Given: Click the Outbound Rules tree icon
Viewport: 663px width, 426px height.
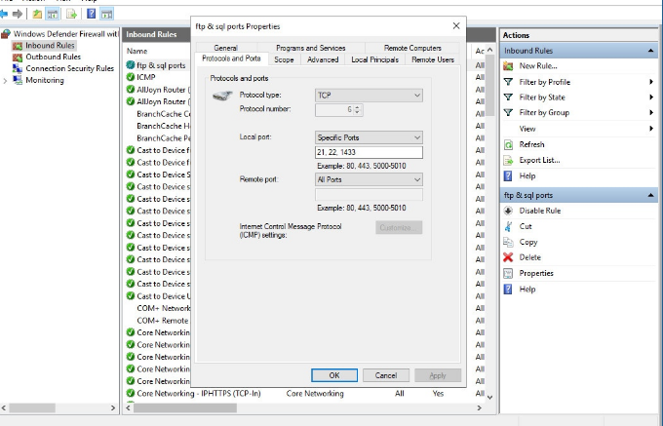Looking at the screenshot, I should click(18, 58).
